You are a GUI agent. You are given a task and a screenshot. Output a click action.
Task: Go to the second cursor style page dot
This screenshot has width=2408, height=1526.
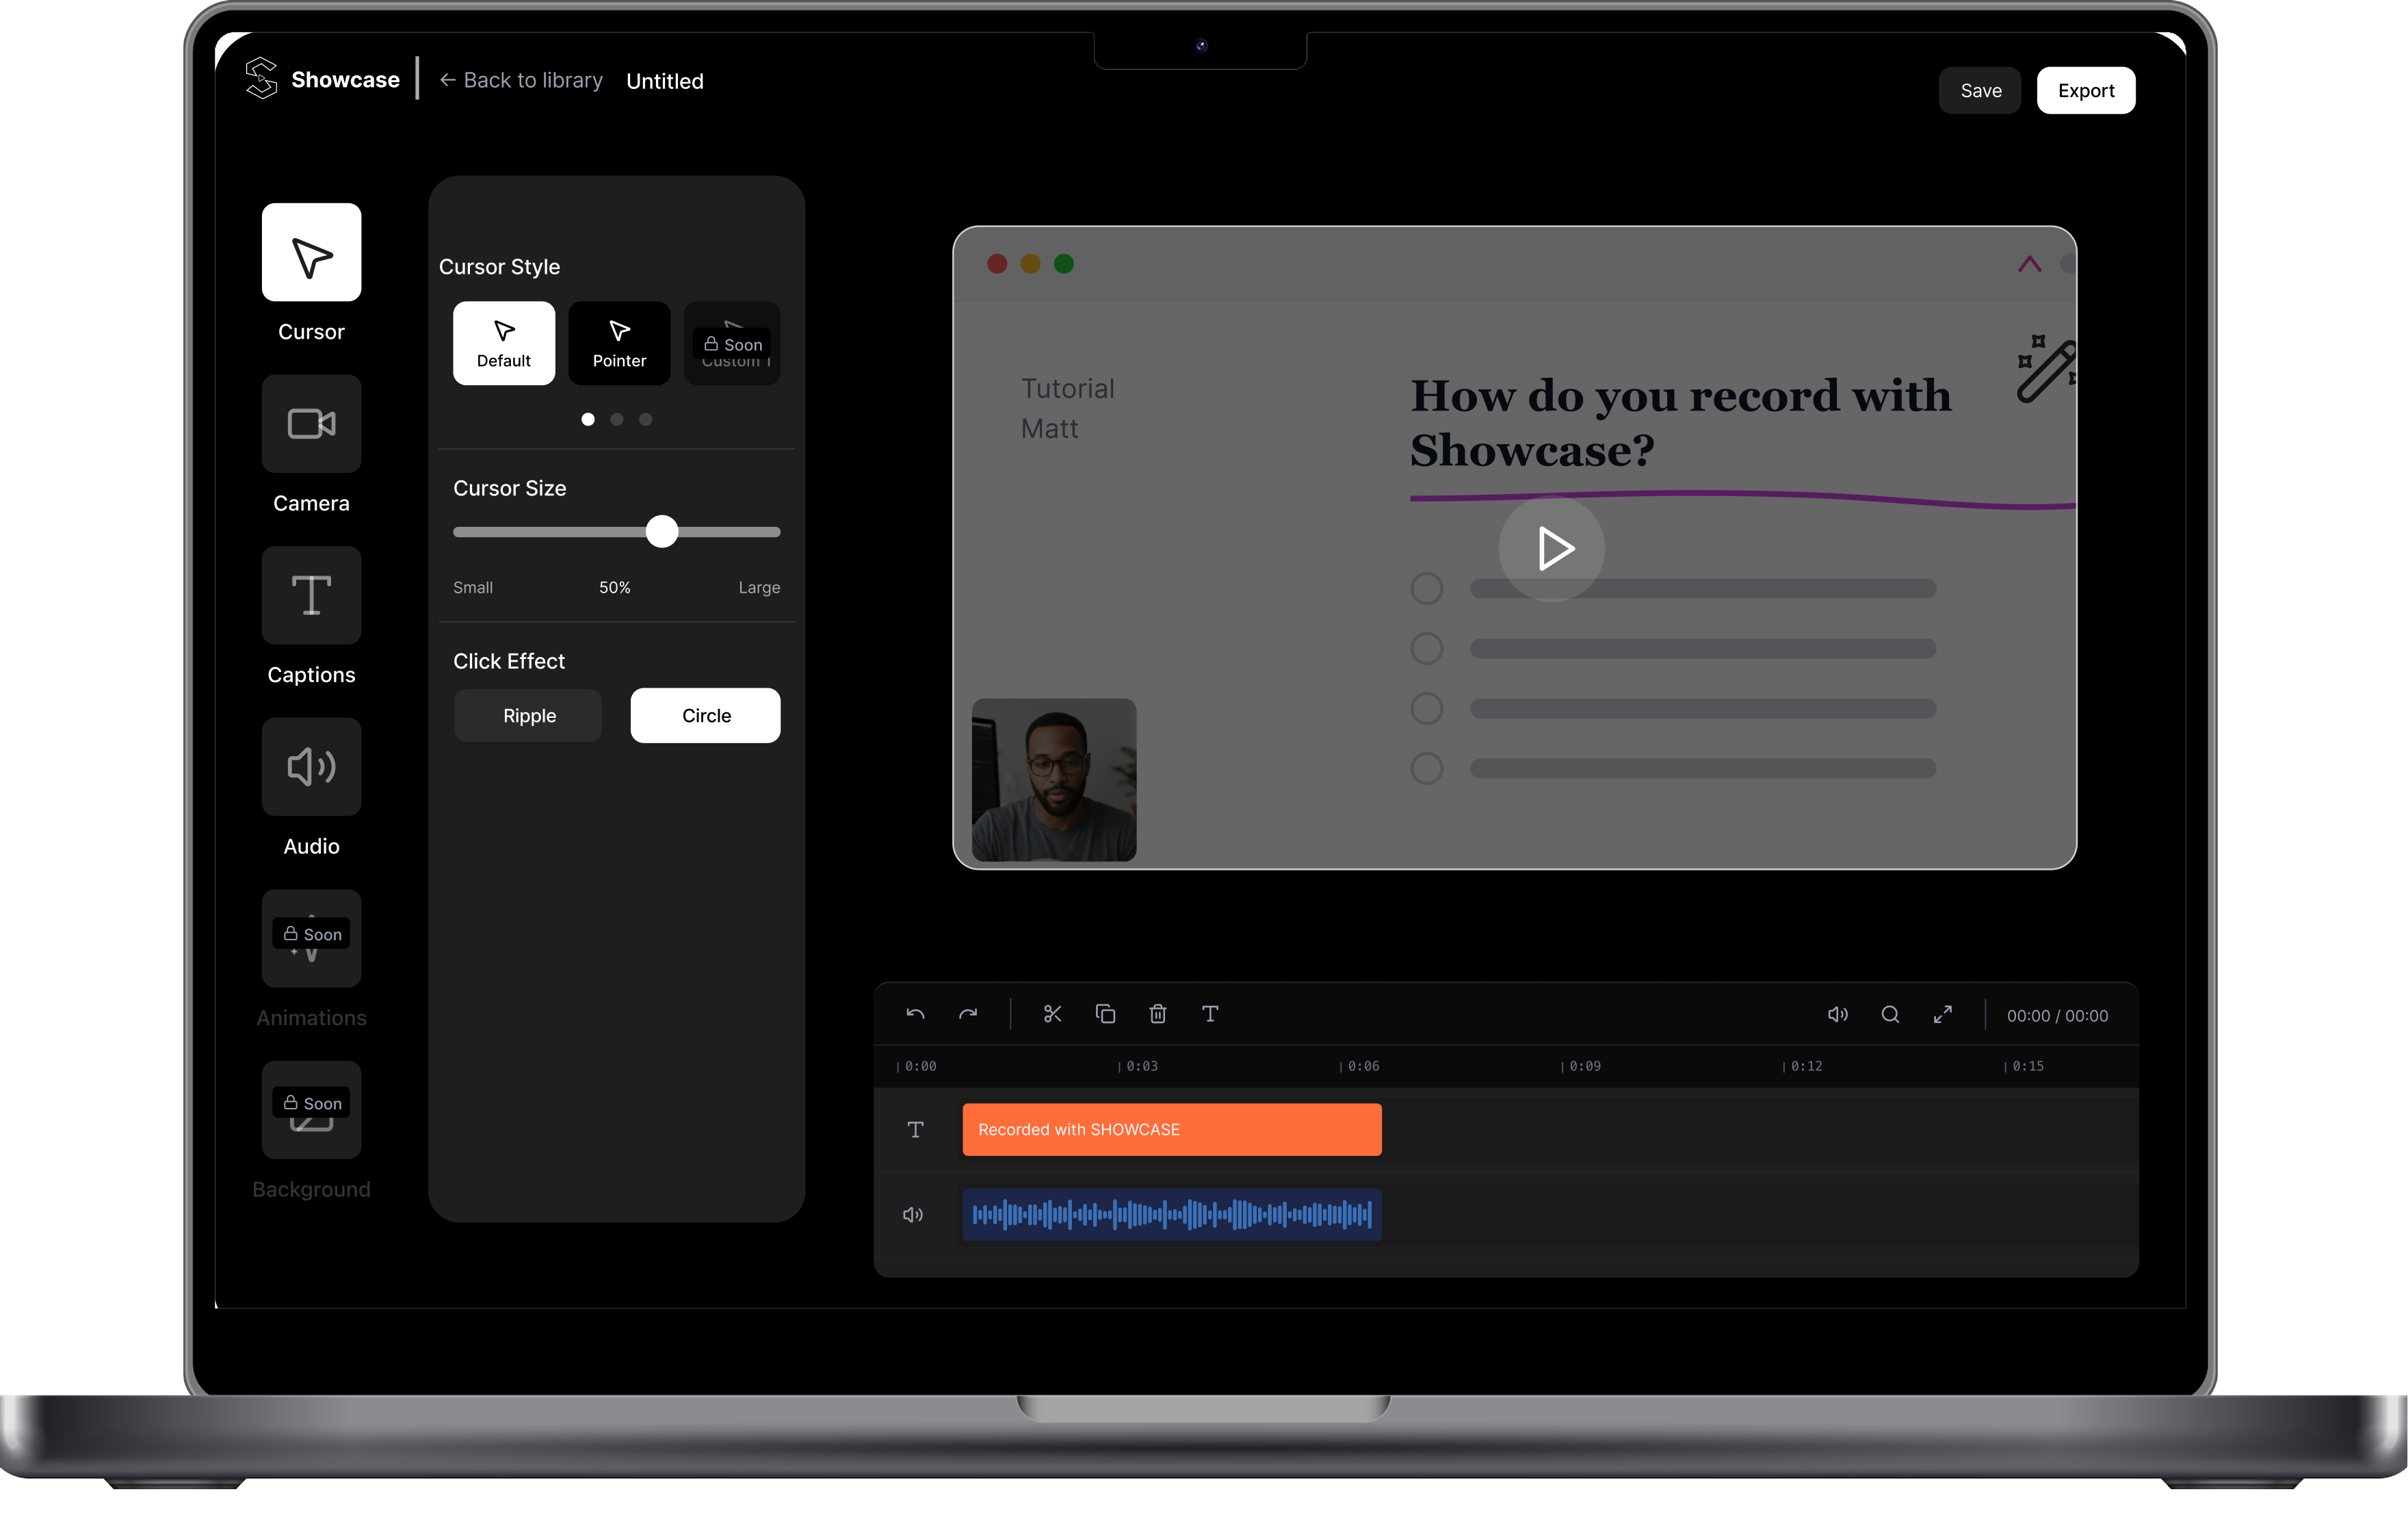pos(617,420)
